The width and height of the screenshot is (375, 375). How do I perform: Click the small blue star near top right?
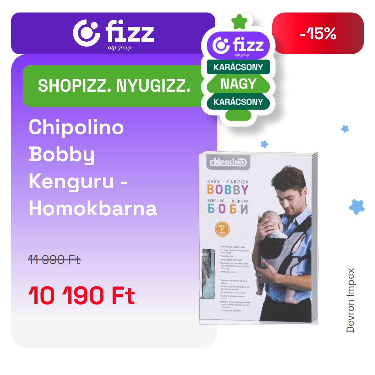(x=345, y=129)
